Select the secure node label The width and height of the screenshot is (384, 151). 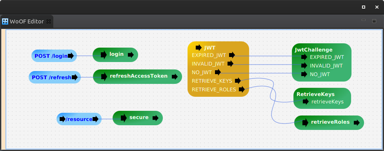click(139, 117)
